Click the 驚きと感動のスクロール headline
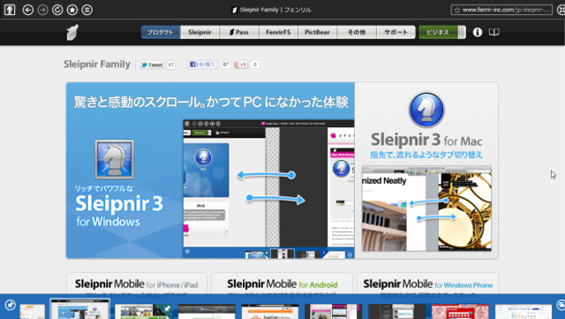This screenshot has width=565, height=319. (211, 103)
